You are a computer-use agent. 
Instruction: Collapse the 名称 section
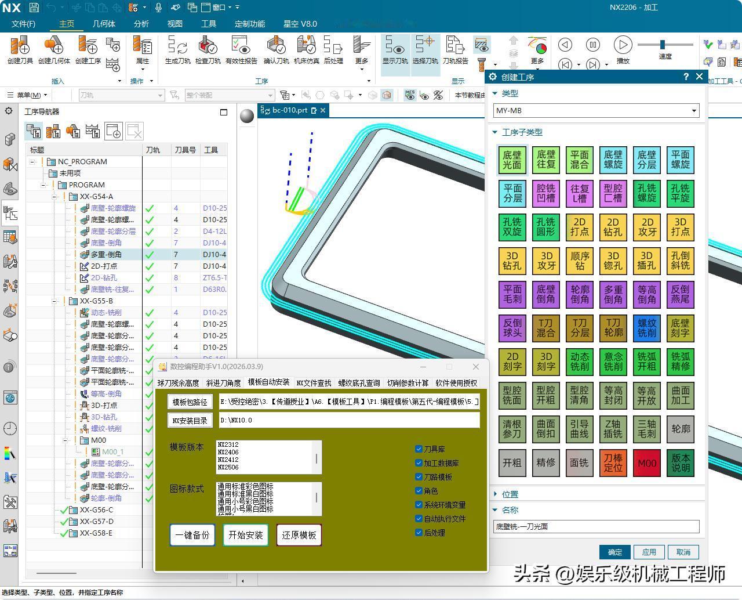495,510
